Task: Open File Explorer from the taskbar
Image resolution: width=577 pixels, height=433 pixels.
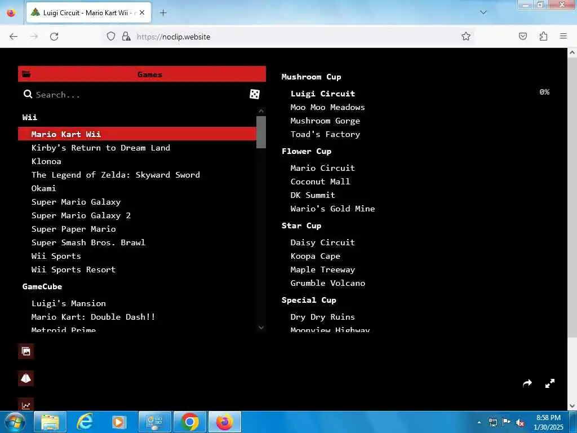Action: pyautogui.click(x=50, y=422)
